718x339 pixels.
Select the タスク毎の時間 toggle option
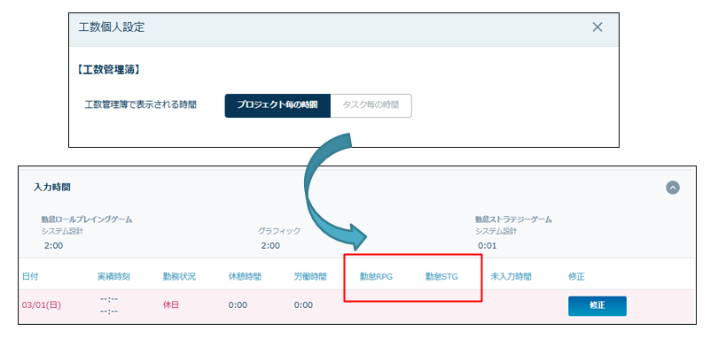371,105
